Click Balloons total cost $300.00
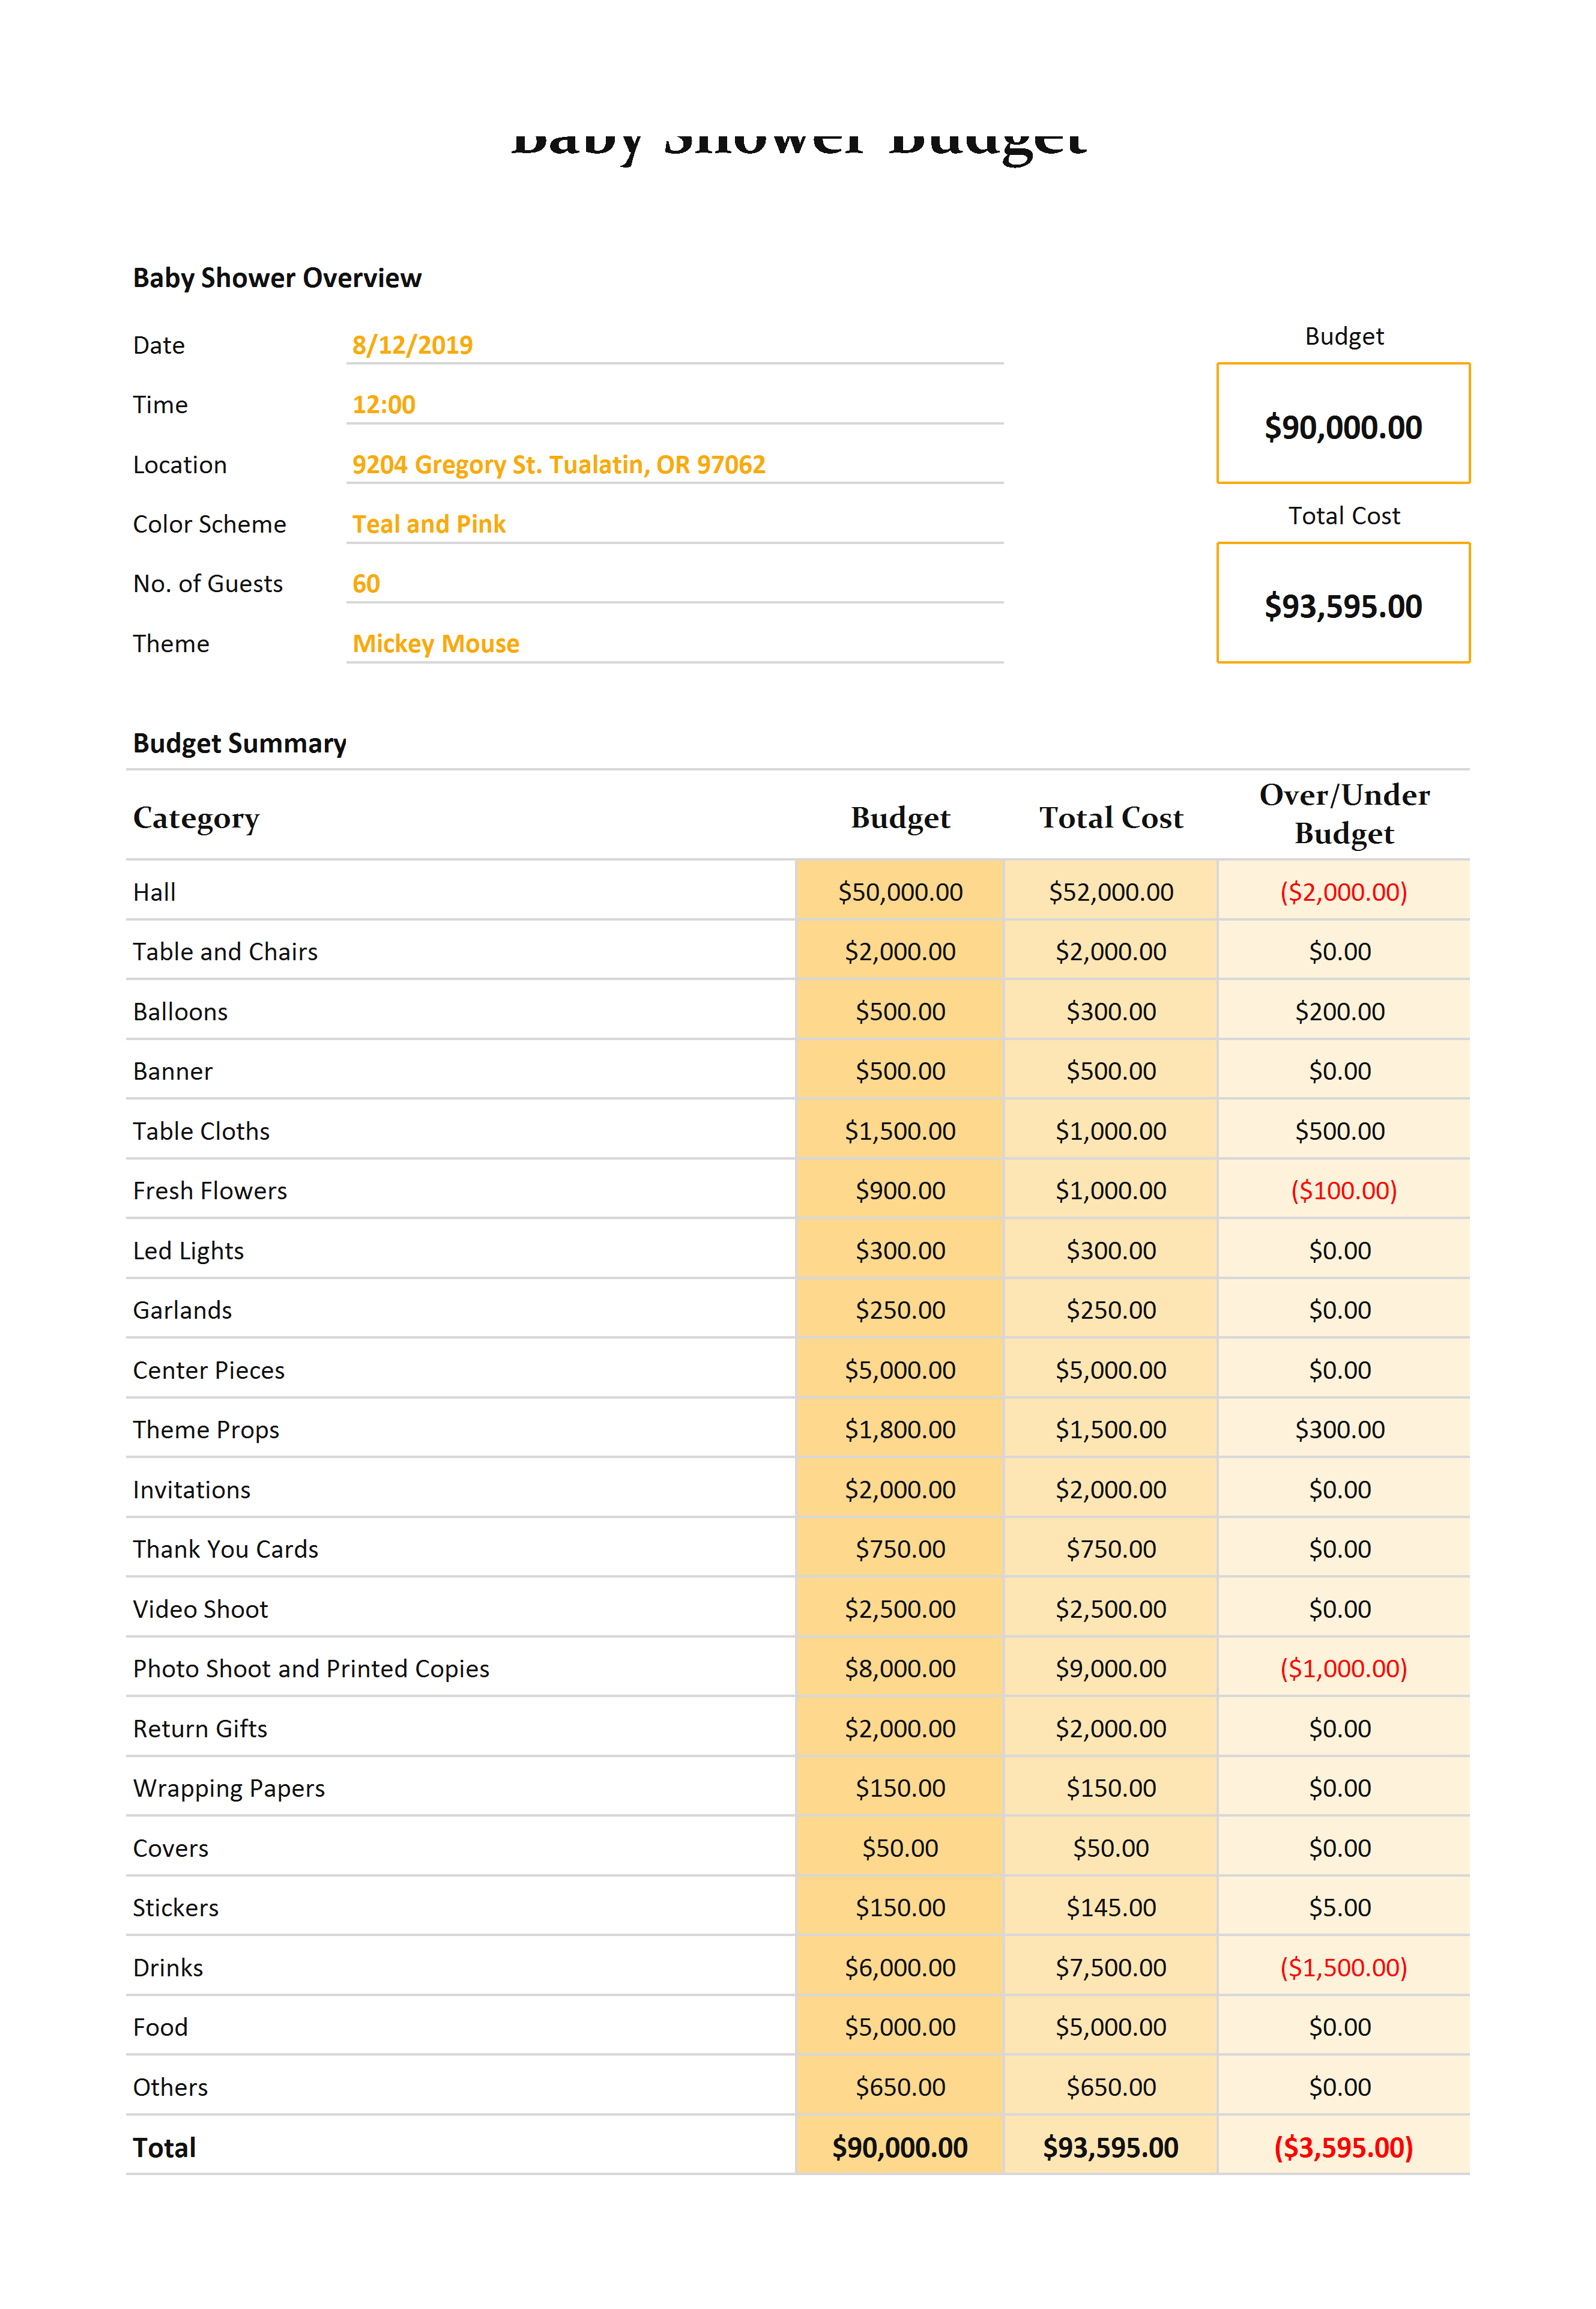1596x2309 pixels. [x=1111, y=1012]
